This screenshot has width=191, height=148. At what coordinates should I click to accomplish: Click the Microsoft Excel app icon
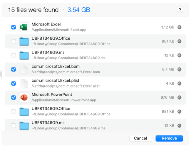click(24, 27)
